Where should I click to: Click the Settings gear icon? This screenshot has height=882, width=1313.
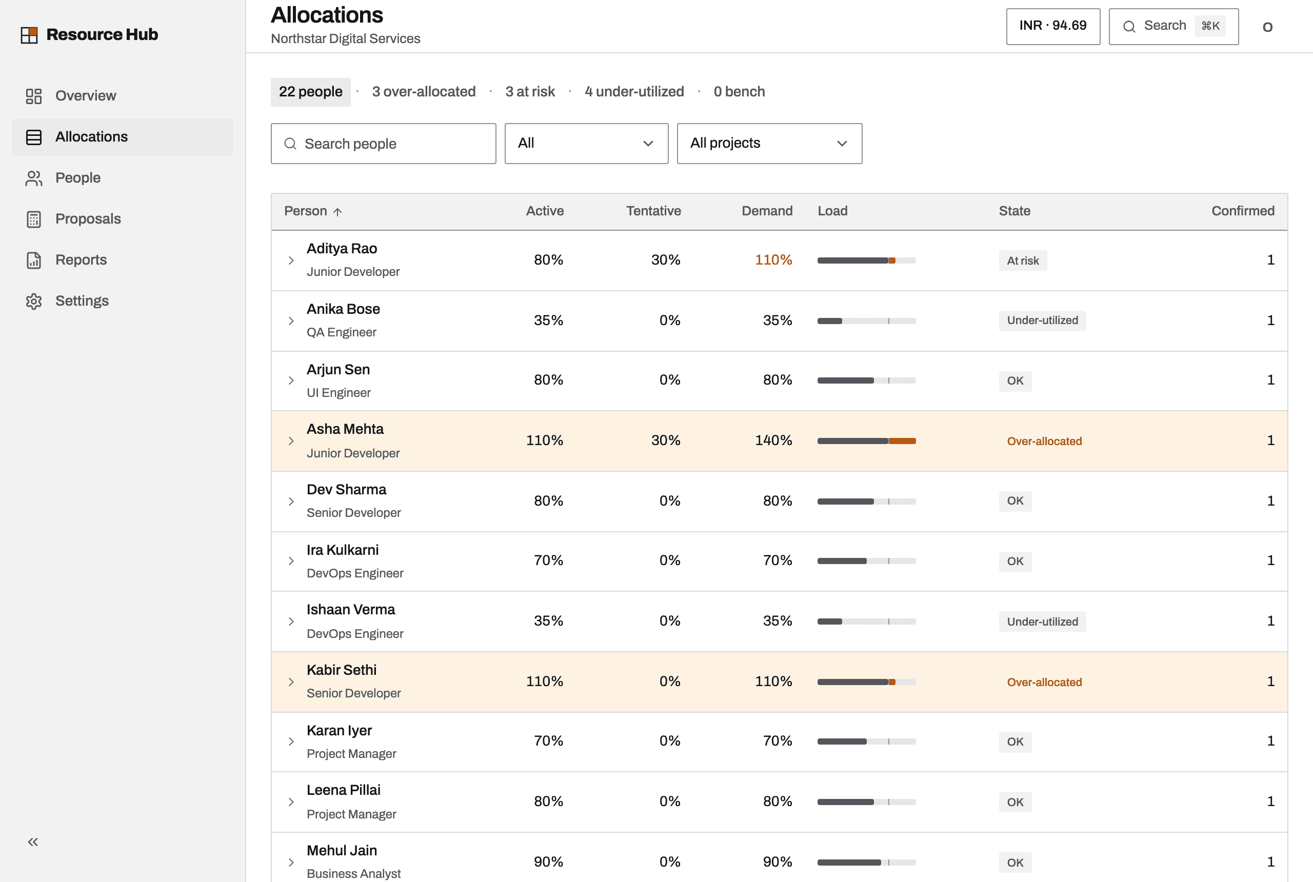tap(34, 302)
